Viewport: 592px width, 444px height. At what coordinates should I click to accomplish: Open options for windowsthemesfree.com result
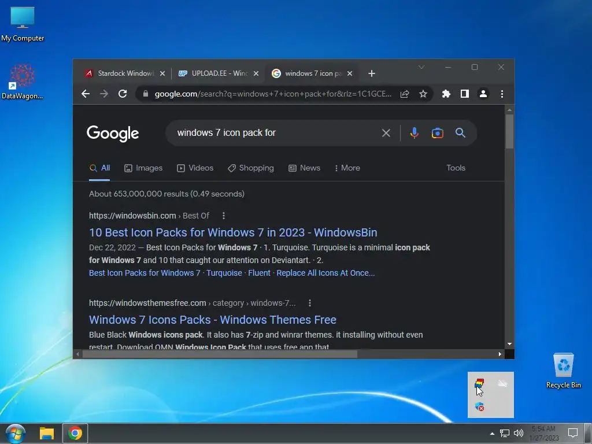click(310, 303)
